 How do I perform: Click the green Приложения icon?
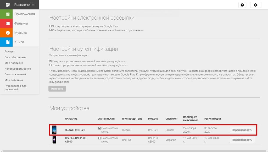pyautogui.click(x=8, y=14)
